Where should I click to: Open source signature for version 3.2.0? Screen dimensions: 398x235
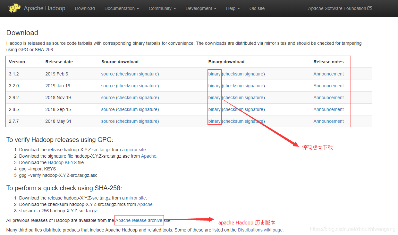click(x=148, y=86)
